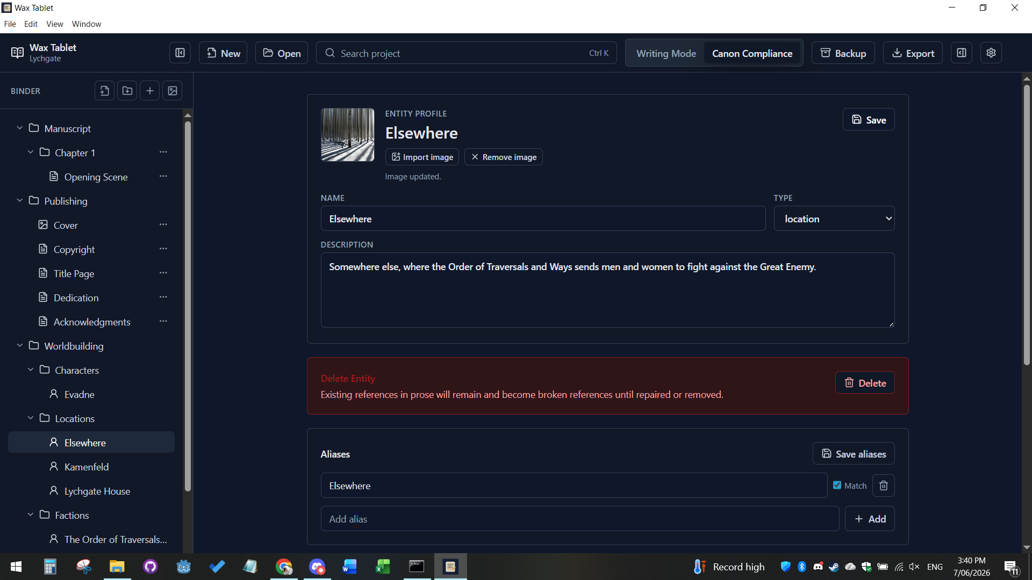Add a new document in Binder
The width and height of the screenshot is (1032, 580).
coord(105,91)
